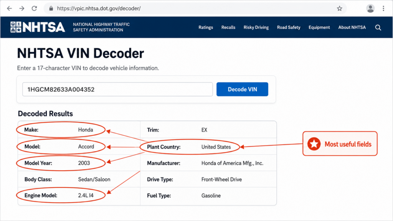
Task: Bookmark this page with the star icon
Action: coord(339,8)
